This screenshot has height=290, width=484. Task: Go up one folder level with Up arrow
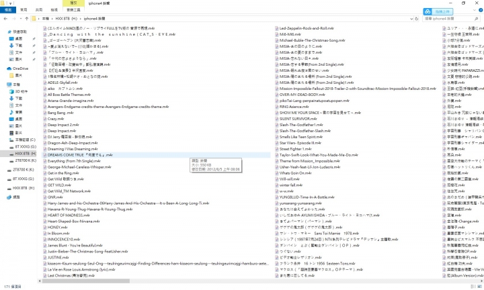click(26, 19)
